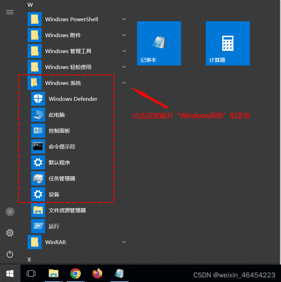Open Notepad from the taskbar
Screen dimensions: 281x282
pyautogui.click(x=119, y=274)
